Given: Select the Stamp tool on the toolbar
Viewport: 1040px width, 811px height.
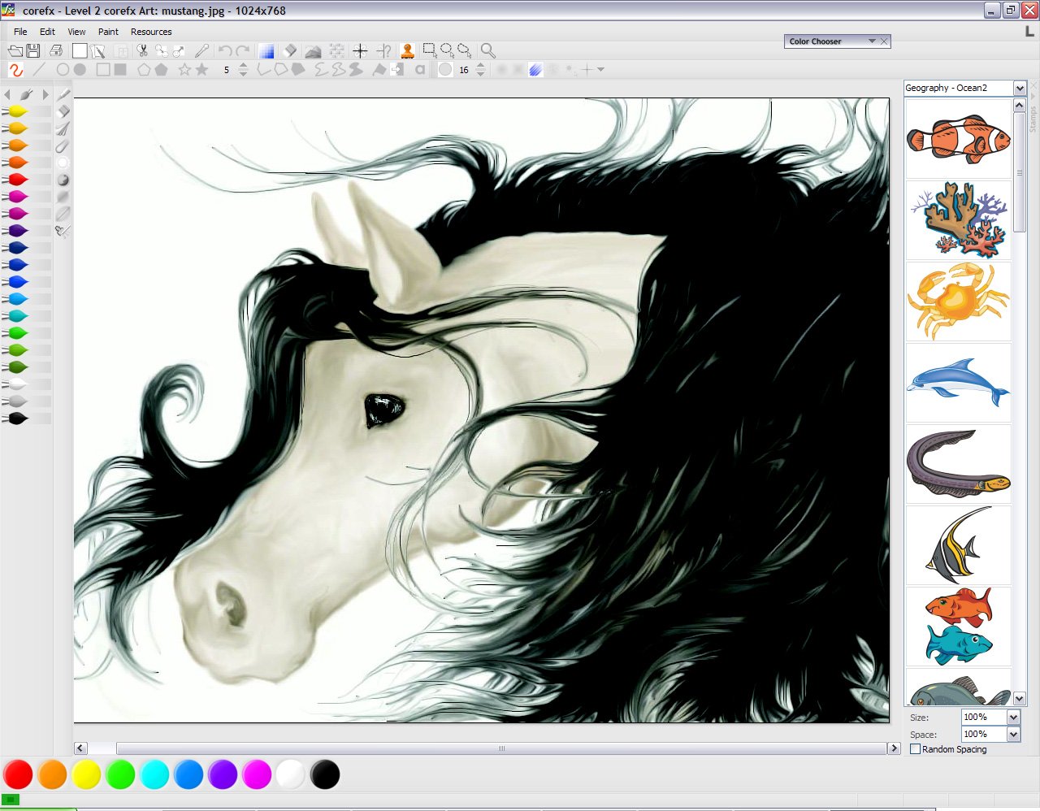Looking at the screenshot, I should point(406,50).
